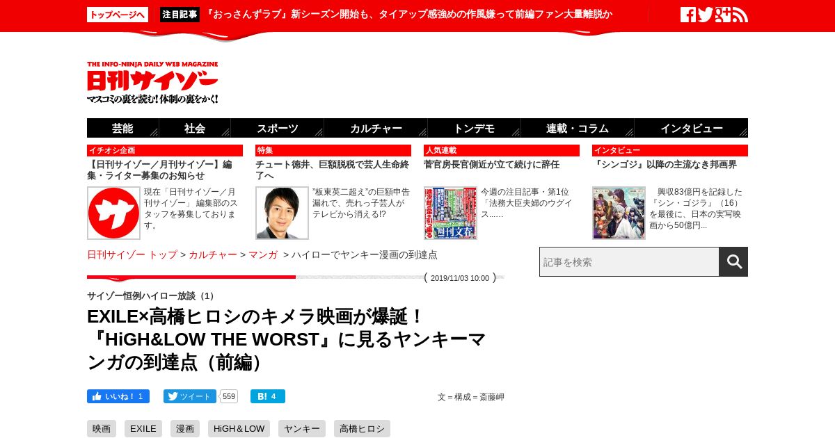Select the ヤンキー tag
This screenshot has width=835, height=438.
pyautogui.click(x=302, y=428)
